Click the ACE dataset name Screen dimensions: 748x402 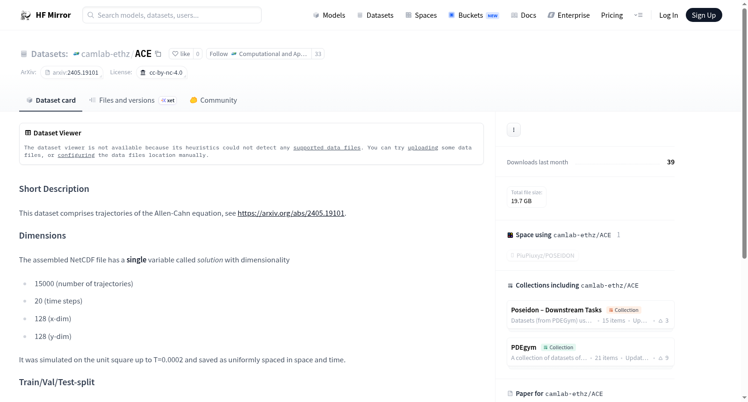143,54
